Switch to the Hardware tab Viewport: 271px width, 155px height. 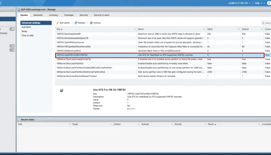(x=38, y=15)
